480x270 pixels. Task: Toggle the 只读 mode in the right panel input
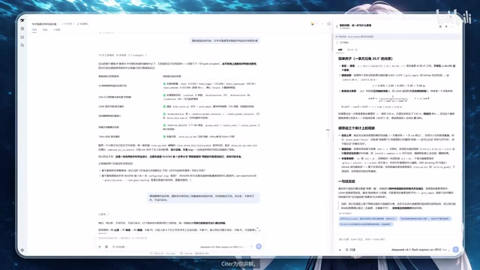point(351,250)
